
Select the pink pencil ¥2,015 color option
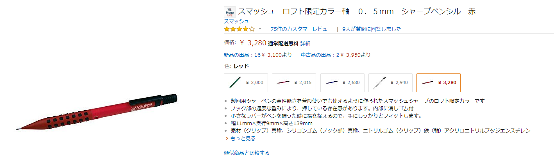[x=294, y=83]
